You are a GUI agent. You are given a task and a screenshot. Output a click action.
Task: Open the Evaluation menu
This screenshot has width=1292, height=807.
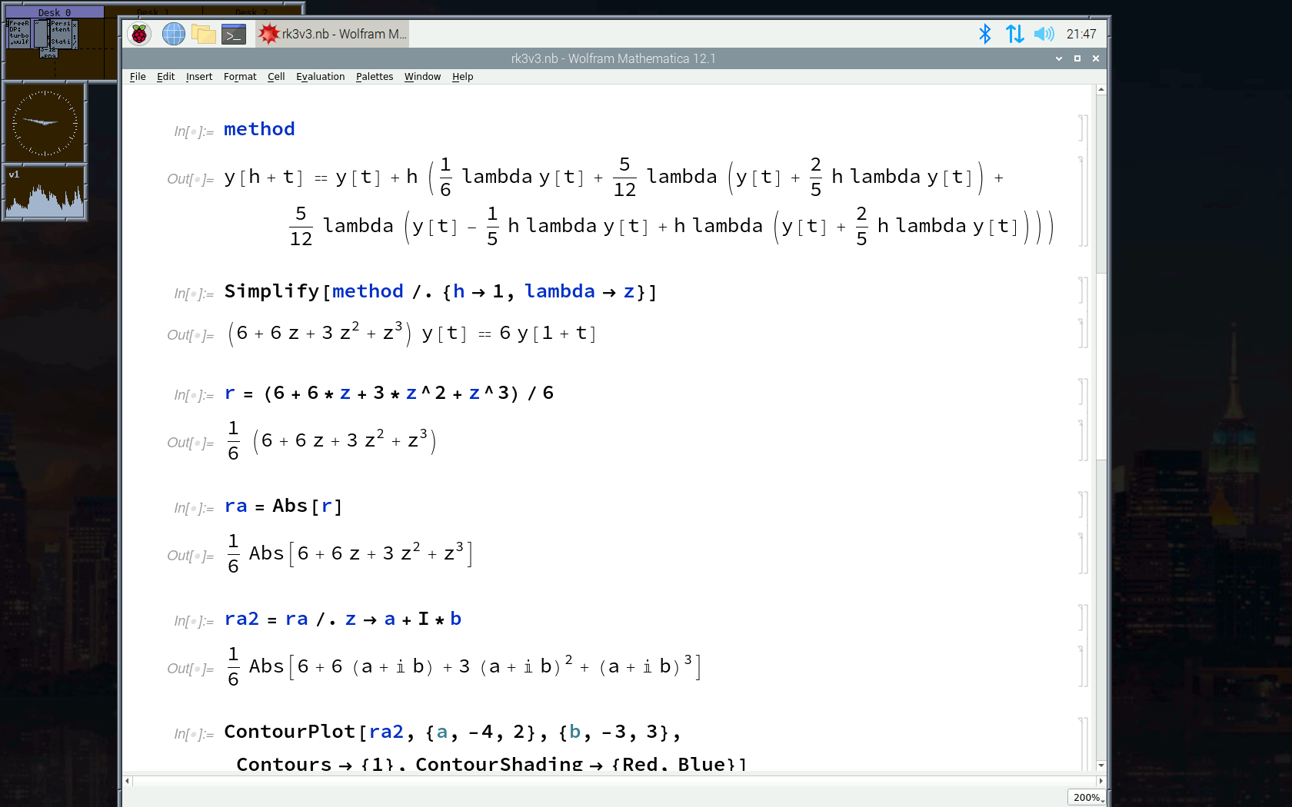tap(320, 77)
